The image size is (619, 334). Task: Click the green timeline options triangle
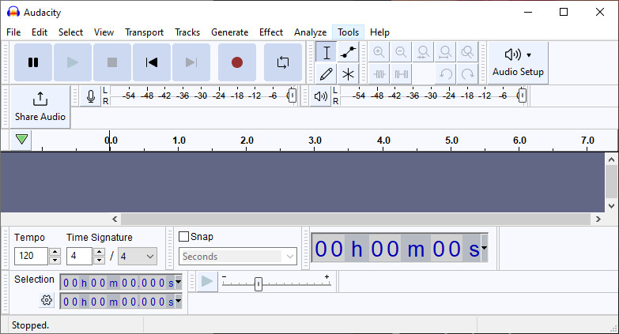21,140
